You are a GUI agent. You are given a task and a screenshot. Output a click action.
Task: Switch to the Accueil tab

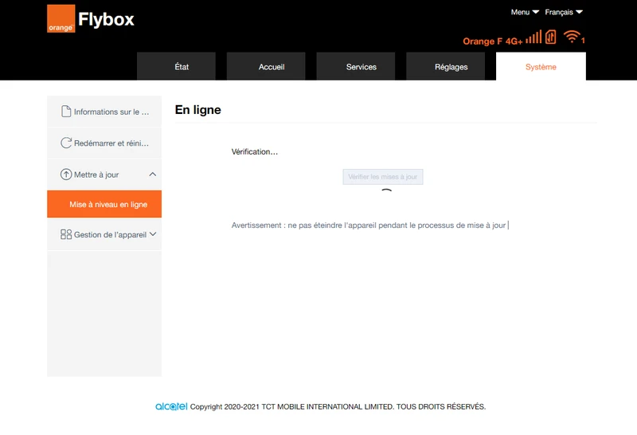[266, 66]
